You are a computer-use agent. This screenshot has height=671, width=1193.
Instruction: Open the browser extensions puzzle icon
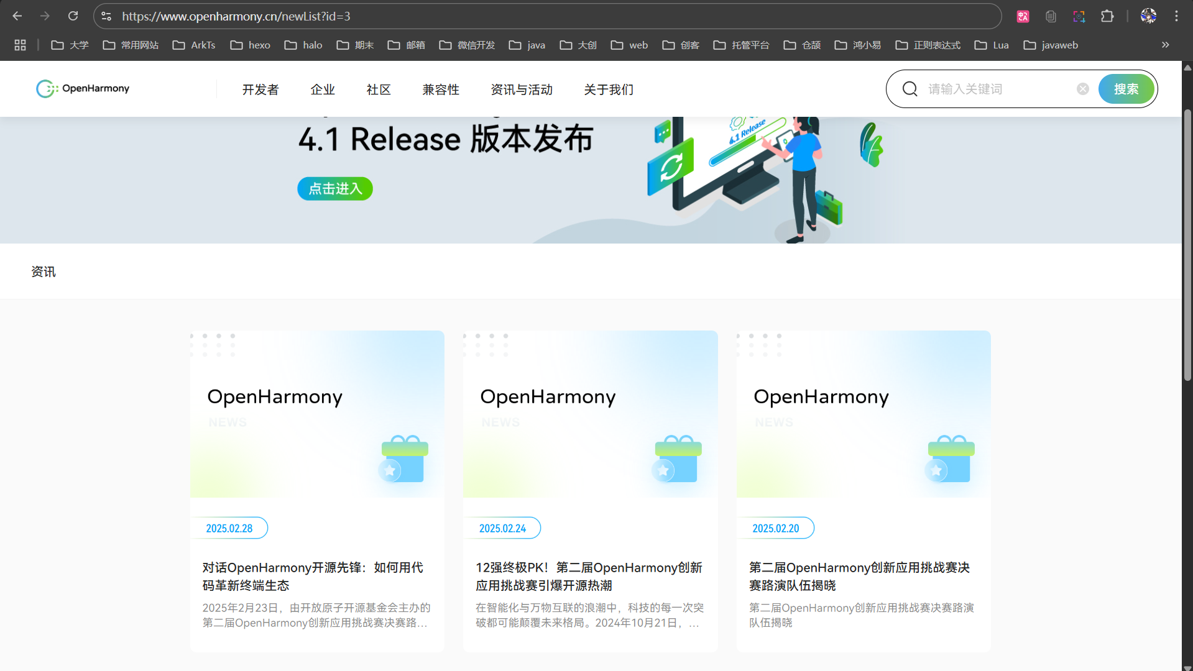point(1107,16)
